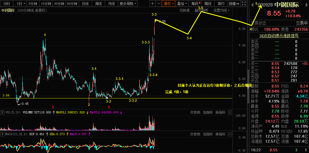Zoom in chart with plus button
309x153 pixels.
152,3
